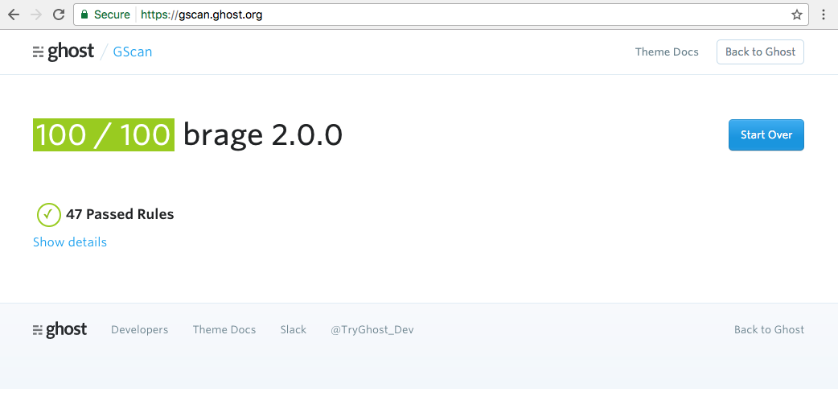The image size is (838, 409).
Task: Open the browser three-dot menu
Action: pyautogui.click(x=824, y=14)
